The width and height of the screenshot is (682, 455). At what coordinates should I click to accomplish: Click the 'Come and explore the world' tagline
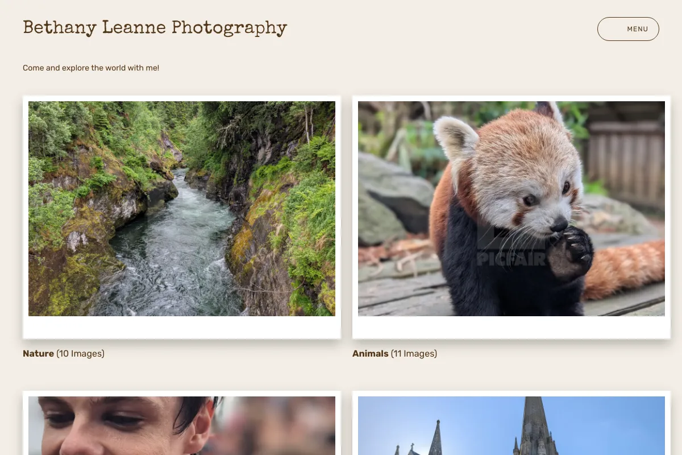point(91,68)
